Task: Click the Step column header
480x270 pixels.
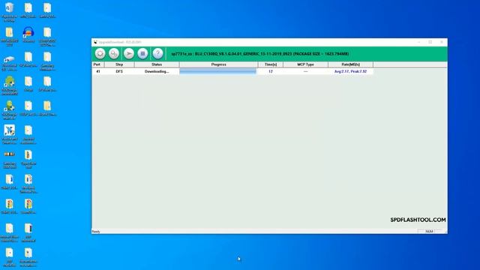Action: coord(119,64)
